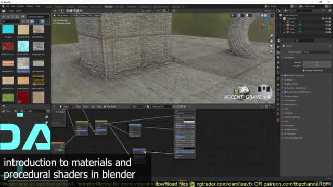Click the viewport pan hand gizmo
The height and width of the screenshot is (187, 333).
point(271,41)
